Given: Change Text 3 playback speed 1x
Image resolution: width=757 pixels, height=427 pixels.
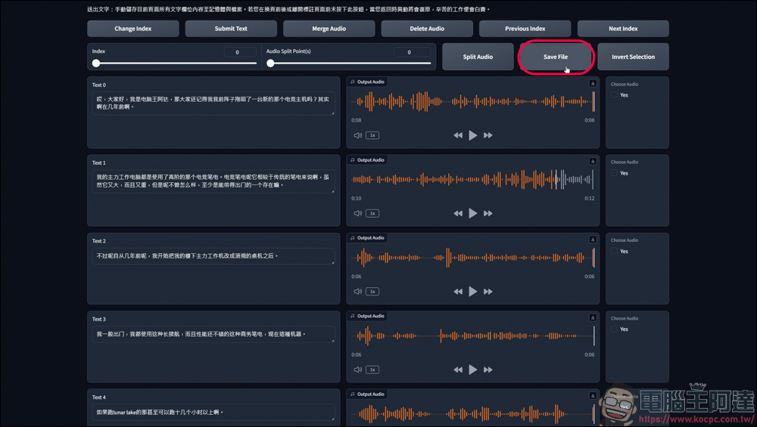Looking at the screenshot, I should pos(372,370).
